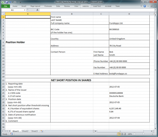
Task: Switch to Sheet2 tab
Action: click(25, 131)
